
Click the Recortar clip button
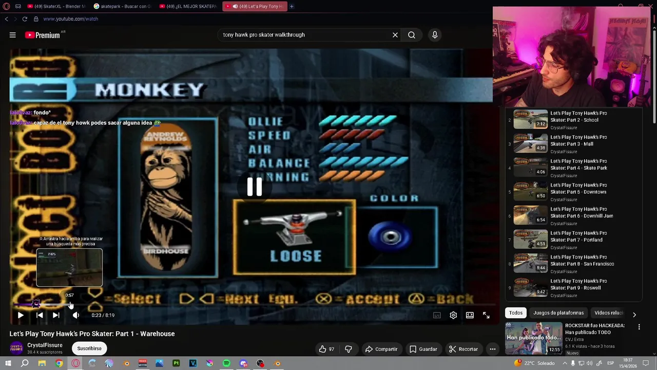coord(463,349)
